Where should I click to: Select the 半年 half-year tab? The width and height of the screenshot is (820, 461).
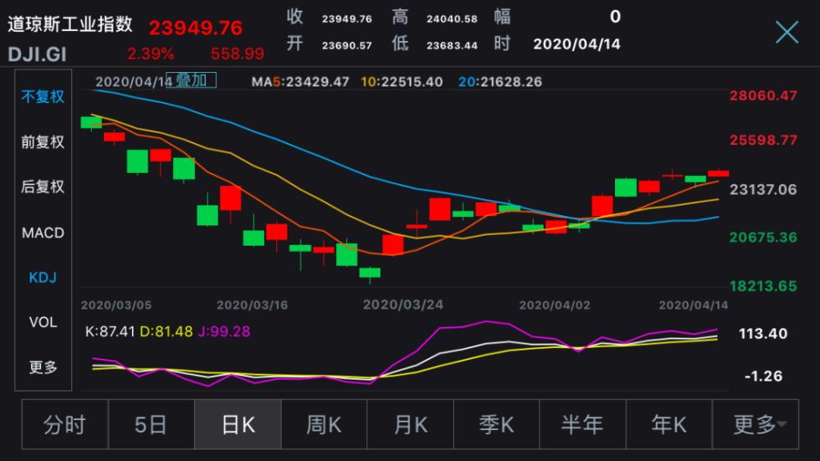(x=582, y=424)
